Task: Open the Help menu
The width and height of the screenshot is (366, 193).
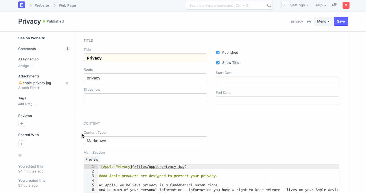Action: click(x=320, y=5)
